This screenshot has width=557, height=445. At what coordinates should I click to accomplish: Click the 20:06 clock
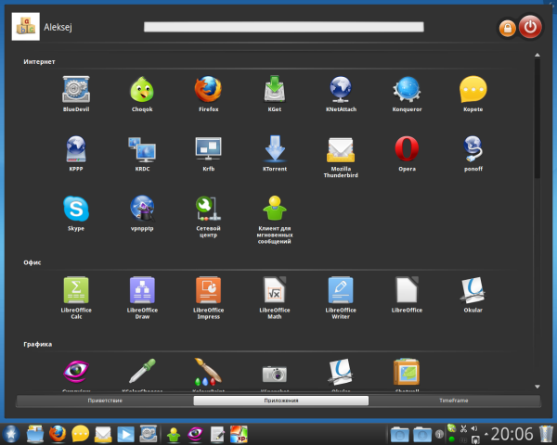512,434
